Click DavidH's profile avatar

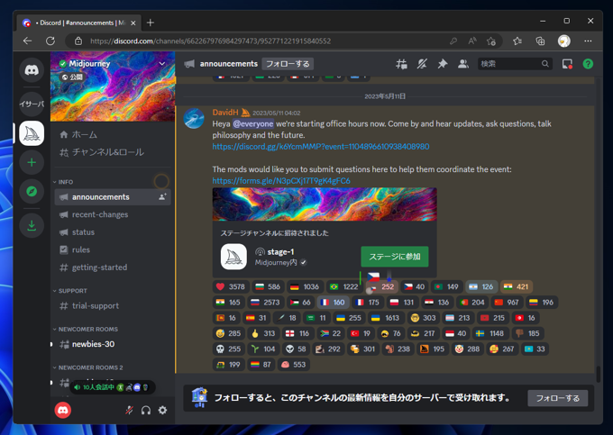pos(194,119)
